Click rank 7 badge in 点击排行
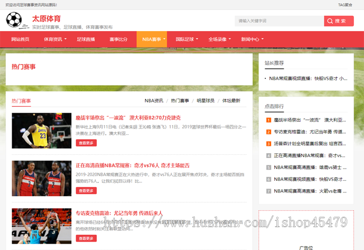The image size is (364, 250). (x=268, y=191)
